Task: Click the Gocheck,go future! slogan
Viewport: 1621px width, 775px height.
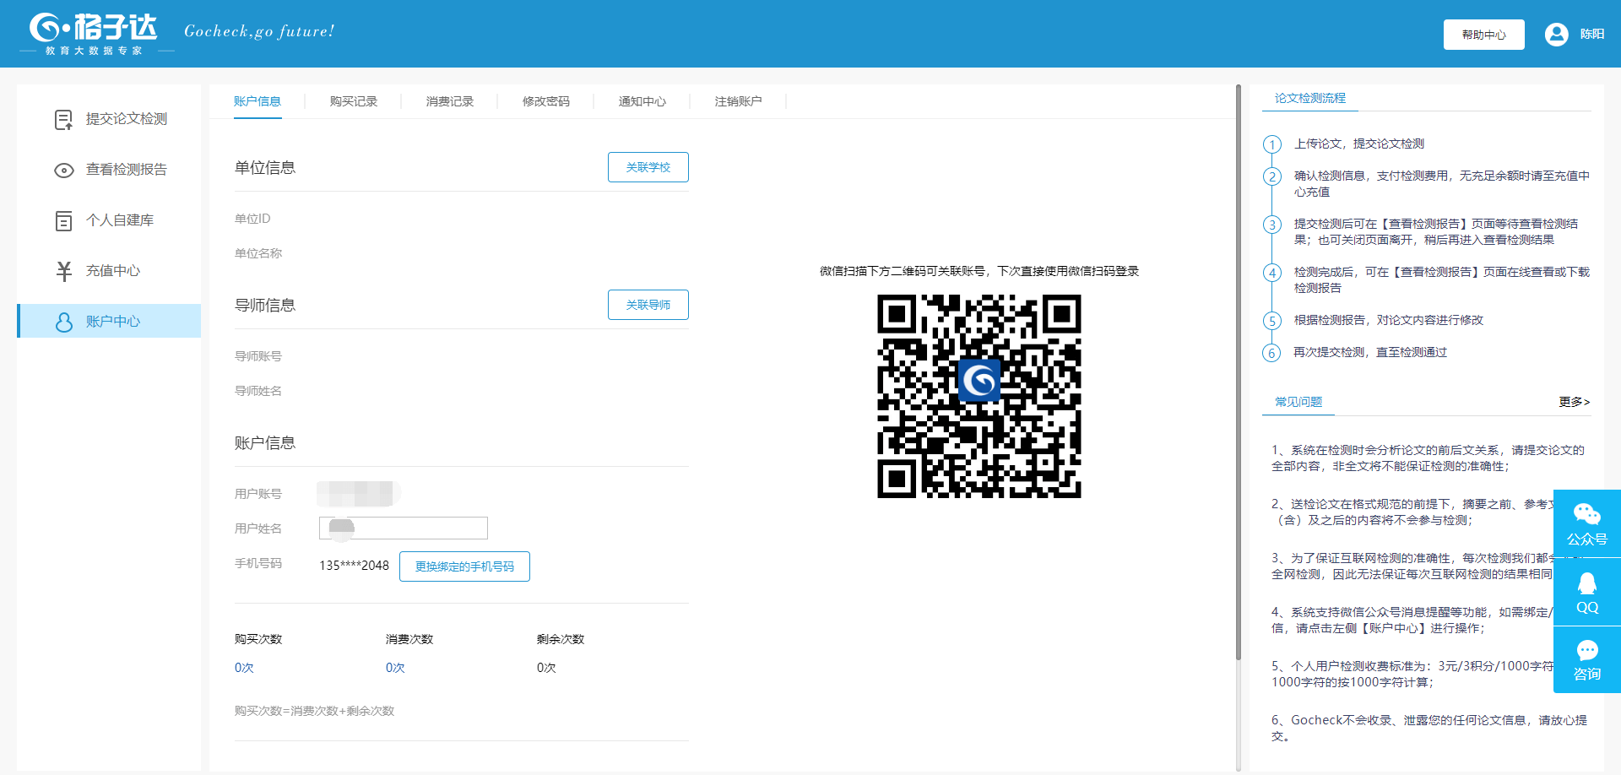Action: (259, 31)
